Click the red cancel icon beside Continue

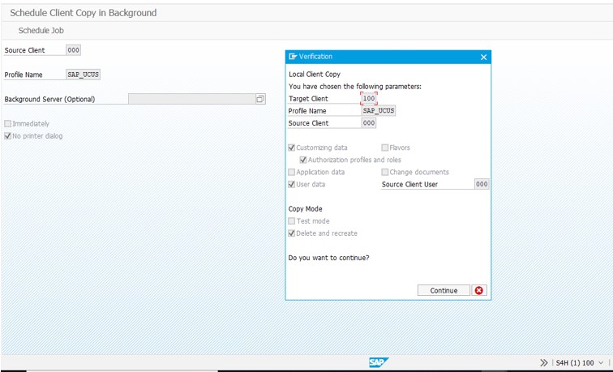tap(479, 290)
